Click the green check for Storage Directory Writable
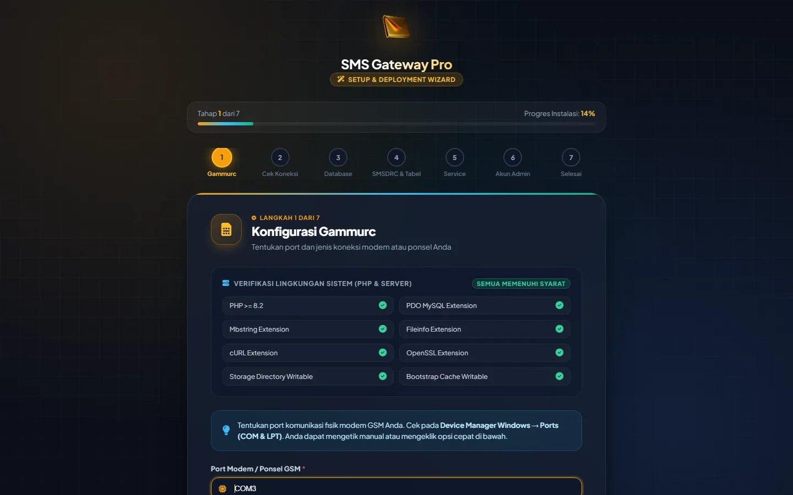Viewport: 793px width, 495px height. [x=383, y=376]
